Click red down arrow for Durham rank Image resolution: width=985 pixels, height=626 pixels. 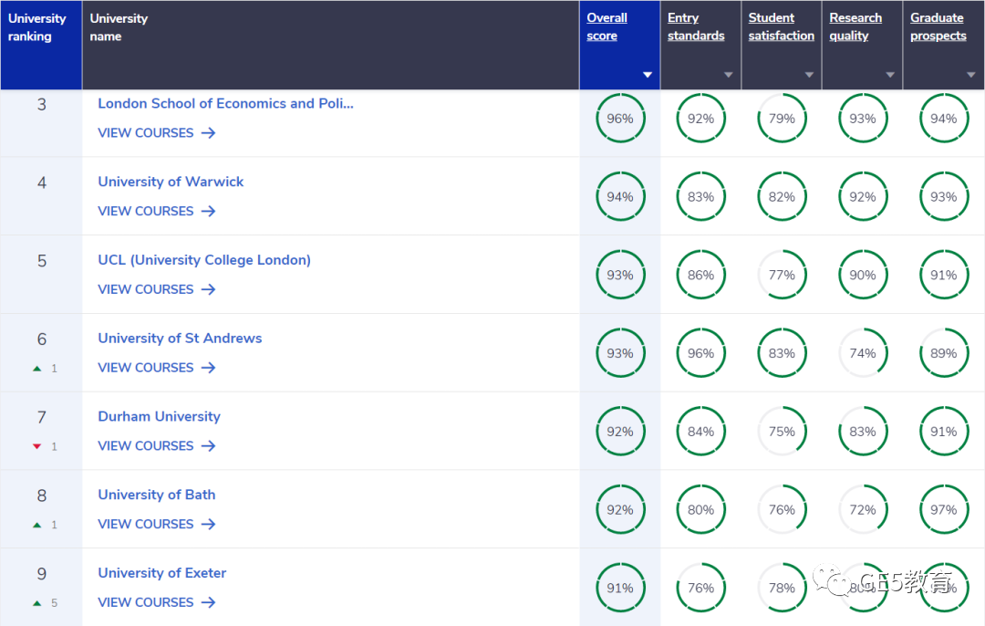click(37, 446)
